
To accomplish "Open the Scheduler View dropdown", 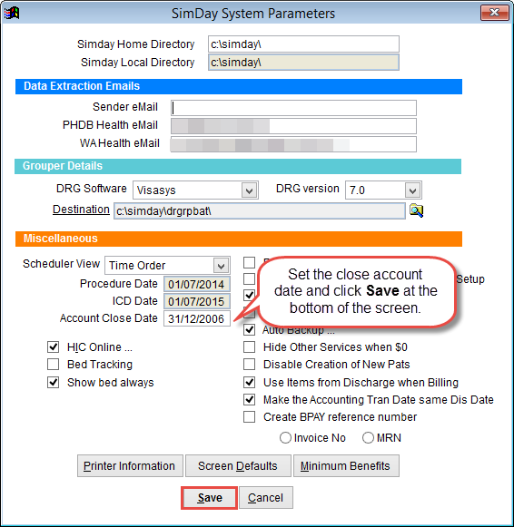I will [x=221, y=266].
